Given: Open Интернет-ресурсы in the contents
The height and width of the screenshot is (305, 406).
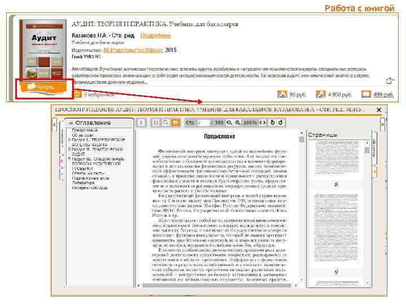Looking at the screenshot, I should [x=90, y=188].
